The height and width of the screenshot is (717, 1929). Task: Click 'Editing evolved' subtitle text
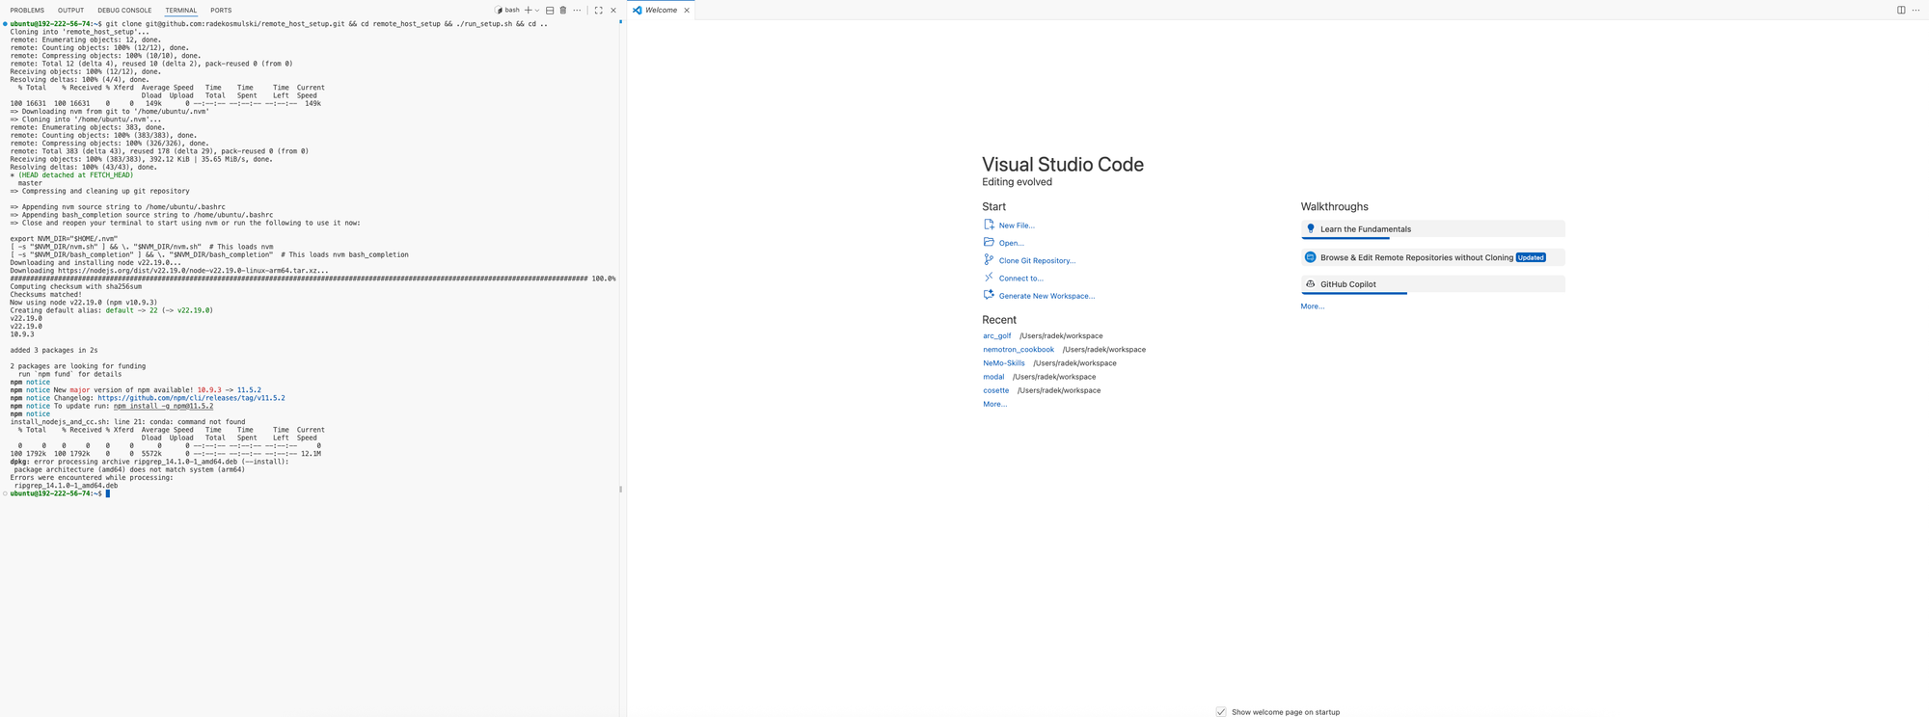click(x=1017, y=182)
